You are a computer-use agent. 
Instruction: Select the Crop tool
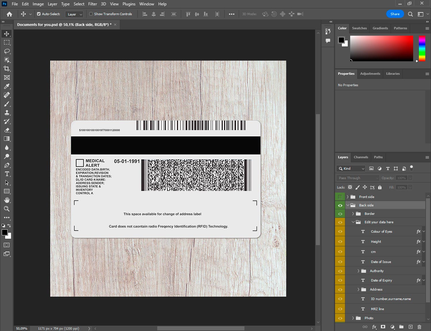click(x=7, y=69)
